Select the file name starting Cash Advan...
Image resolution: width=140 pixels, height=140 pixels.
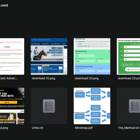click(8, 78)
